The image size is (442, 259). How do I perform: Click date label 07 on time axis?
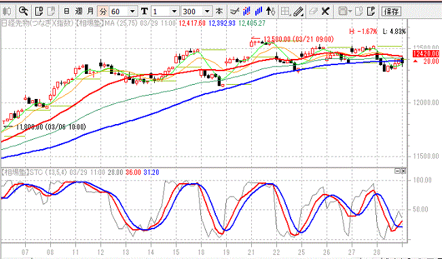pos(25,252)
